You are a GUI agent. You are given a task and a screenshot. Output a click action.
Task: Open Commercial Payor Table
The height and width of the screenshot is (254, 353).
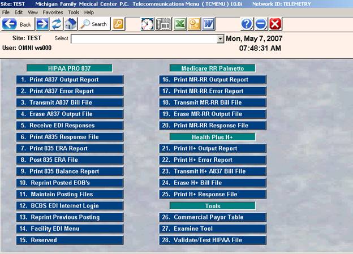coord(212,217)
